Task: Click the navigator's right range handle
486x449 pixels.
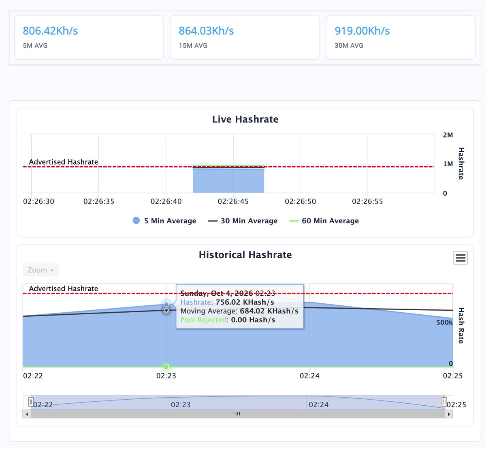Action: tap(444, 402)
